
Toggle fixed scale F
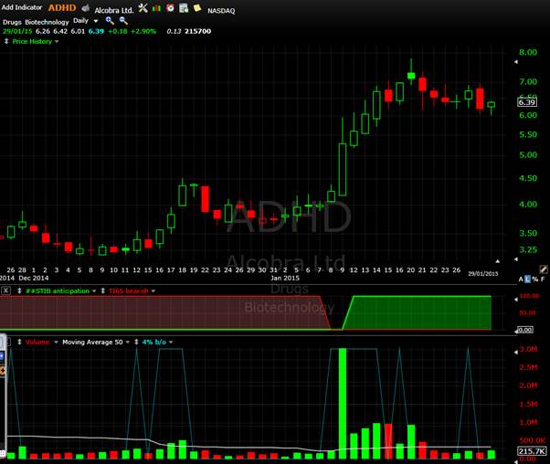(543, 279)
